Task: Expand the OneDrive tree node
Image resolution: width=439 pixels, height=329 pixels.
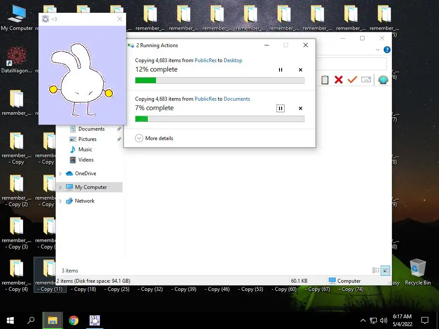Action: tap(60, 174)
